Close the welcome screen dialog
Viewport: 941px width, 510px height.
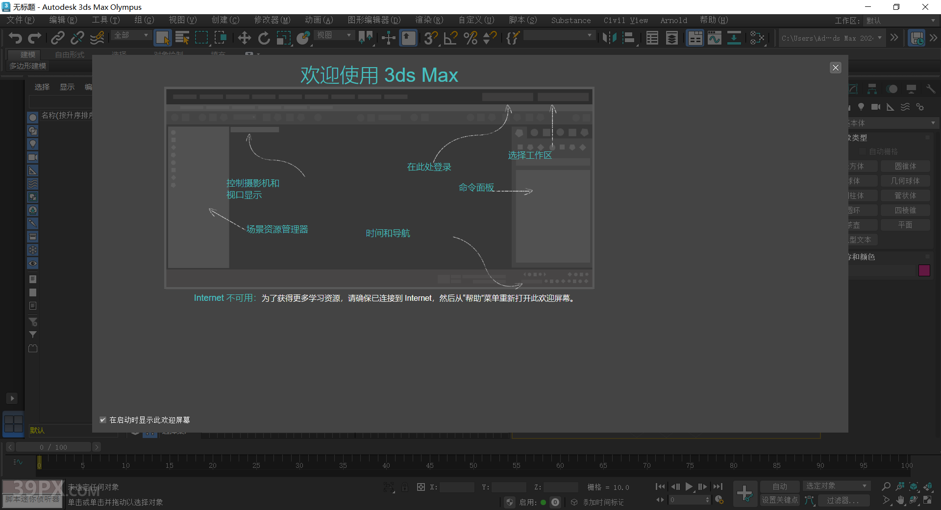[836, 68]
